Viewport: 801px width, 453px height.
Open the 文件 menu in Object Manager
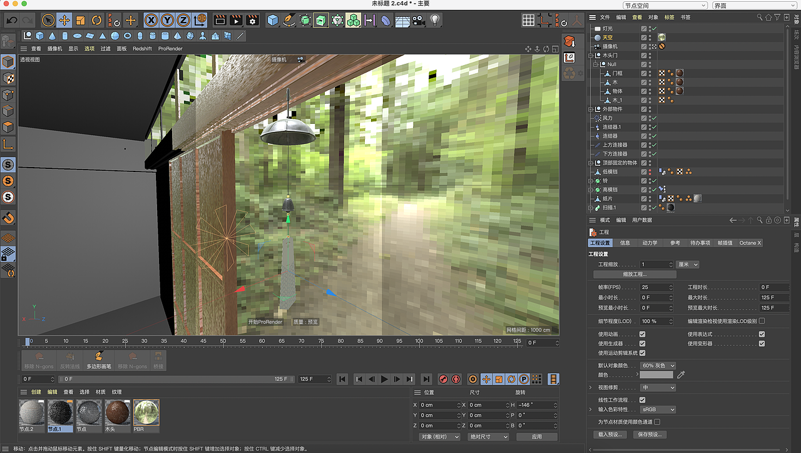[x=605, y=18]
